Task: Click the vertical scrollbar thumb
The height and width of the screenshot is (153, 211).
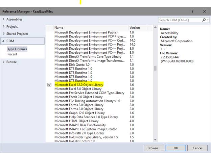Action: coord(155,68)
